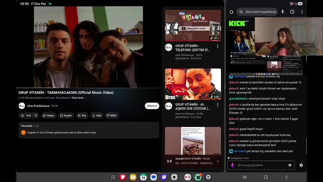
Task: Tap the battery indicator showing 92
Action: [x=300, y=4]
